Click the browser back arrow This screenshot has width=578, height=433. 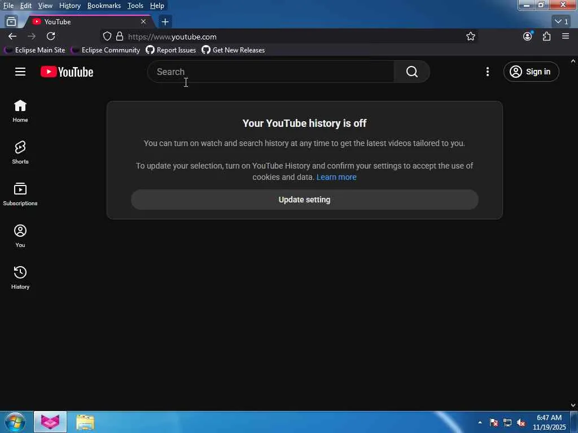click(12, 37)
